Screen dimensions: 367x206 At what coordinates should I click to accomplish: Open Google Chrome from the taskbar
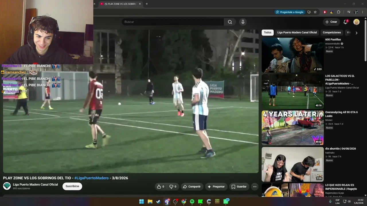click(183, 201)
